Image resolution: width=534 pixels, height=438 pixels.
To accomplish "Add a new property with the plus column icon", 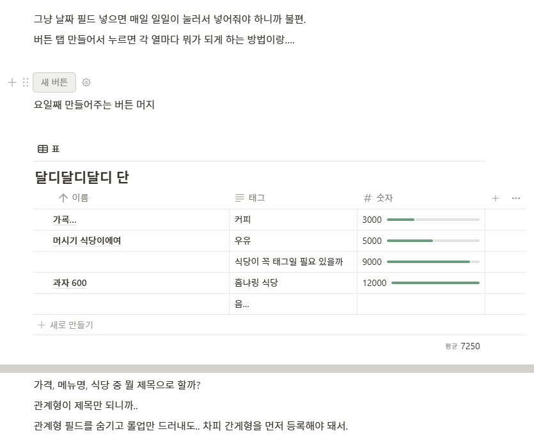I will pos(496,199).
